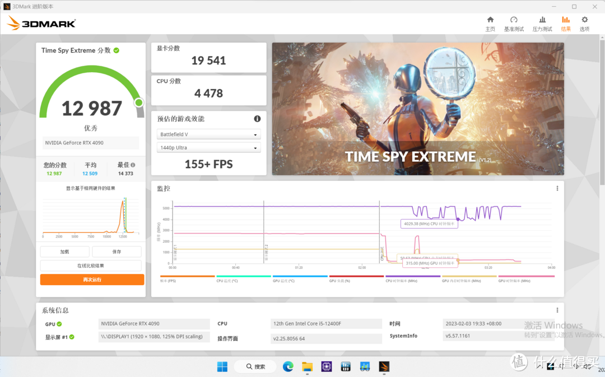The image size is (605, 377).
Task: Click the 保存 save button
Action: [117, 252]
